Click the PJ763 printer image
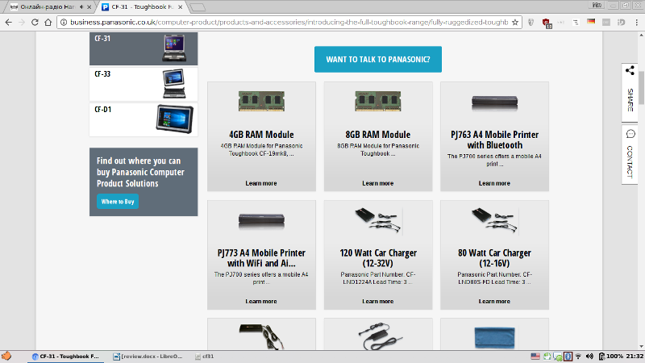This screenshot has height=363, width=645. (x=494, y=103)
